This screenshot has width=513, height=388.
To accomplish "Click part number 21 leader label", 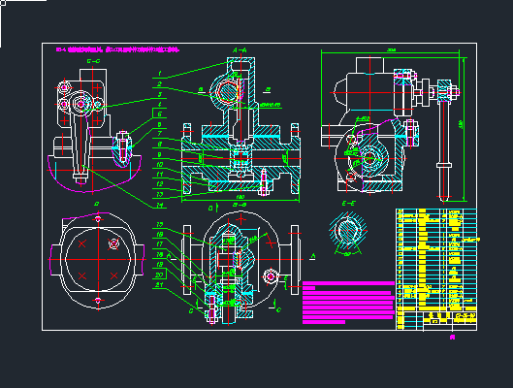I will [159, 285].
